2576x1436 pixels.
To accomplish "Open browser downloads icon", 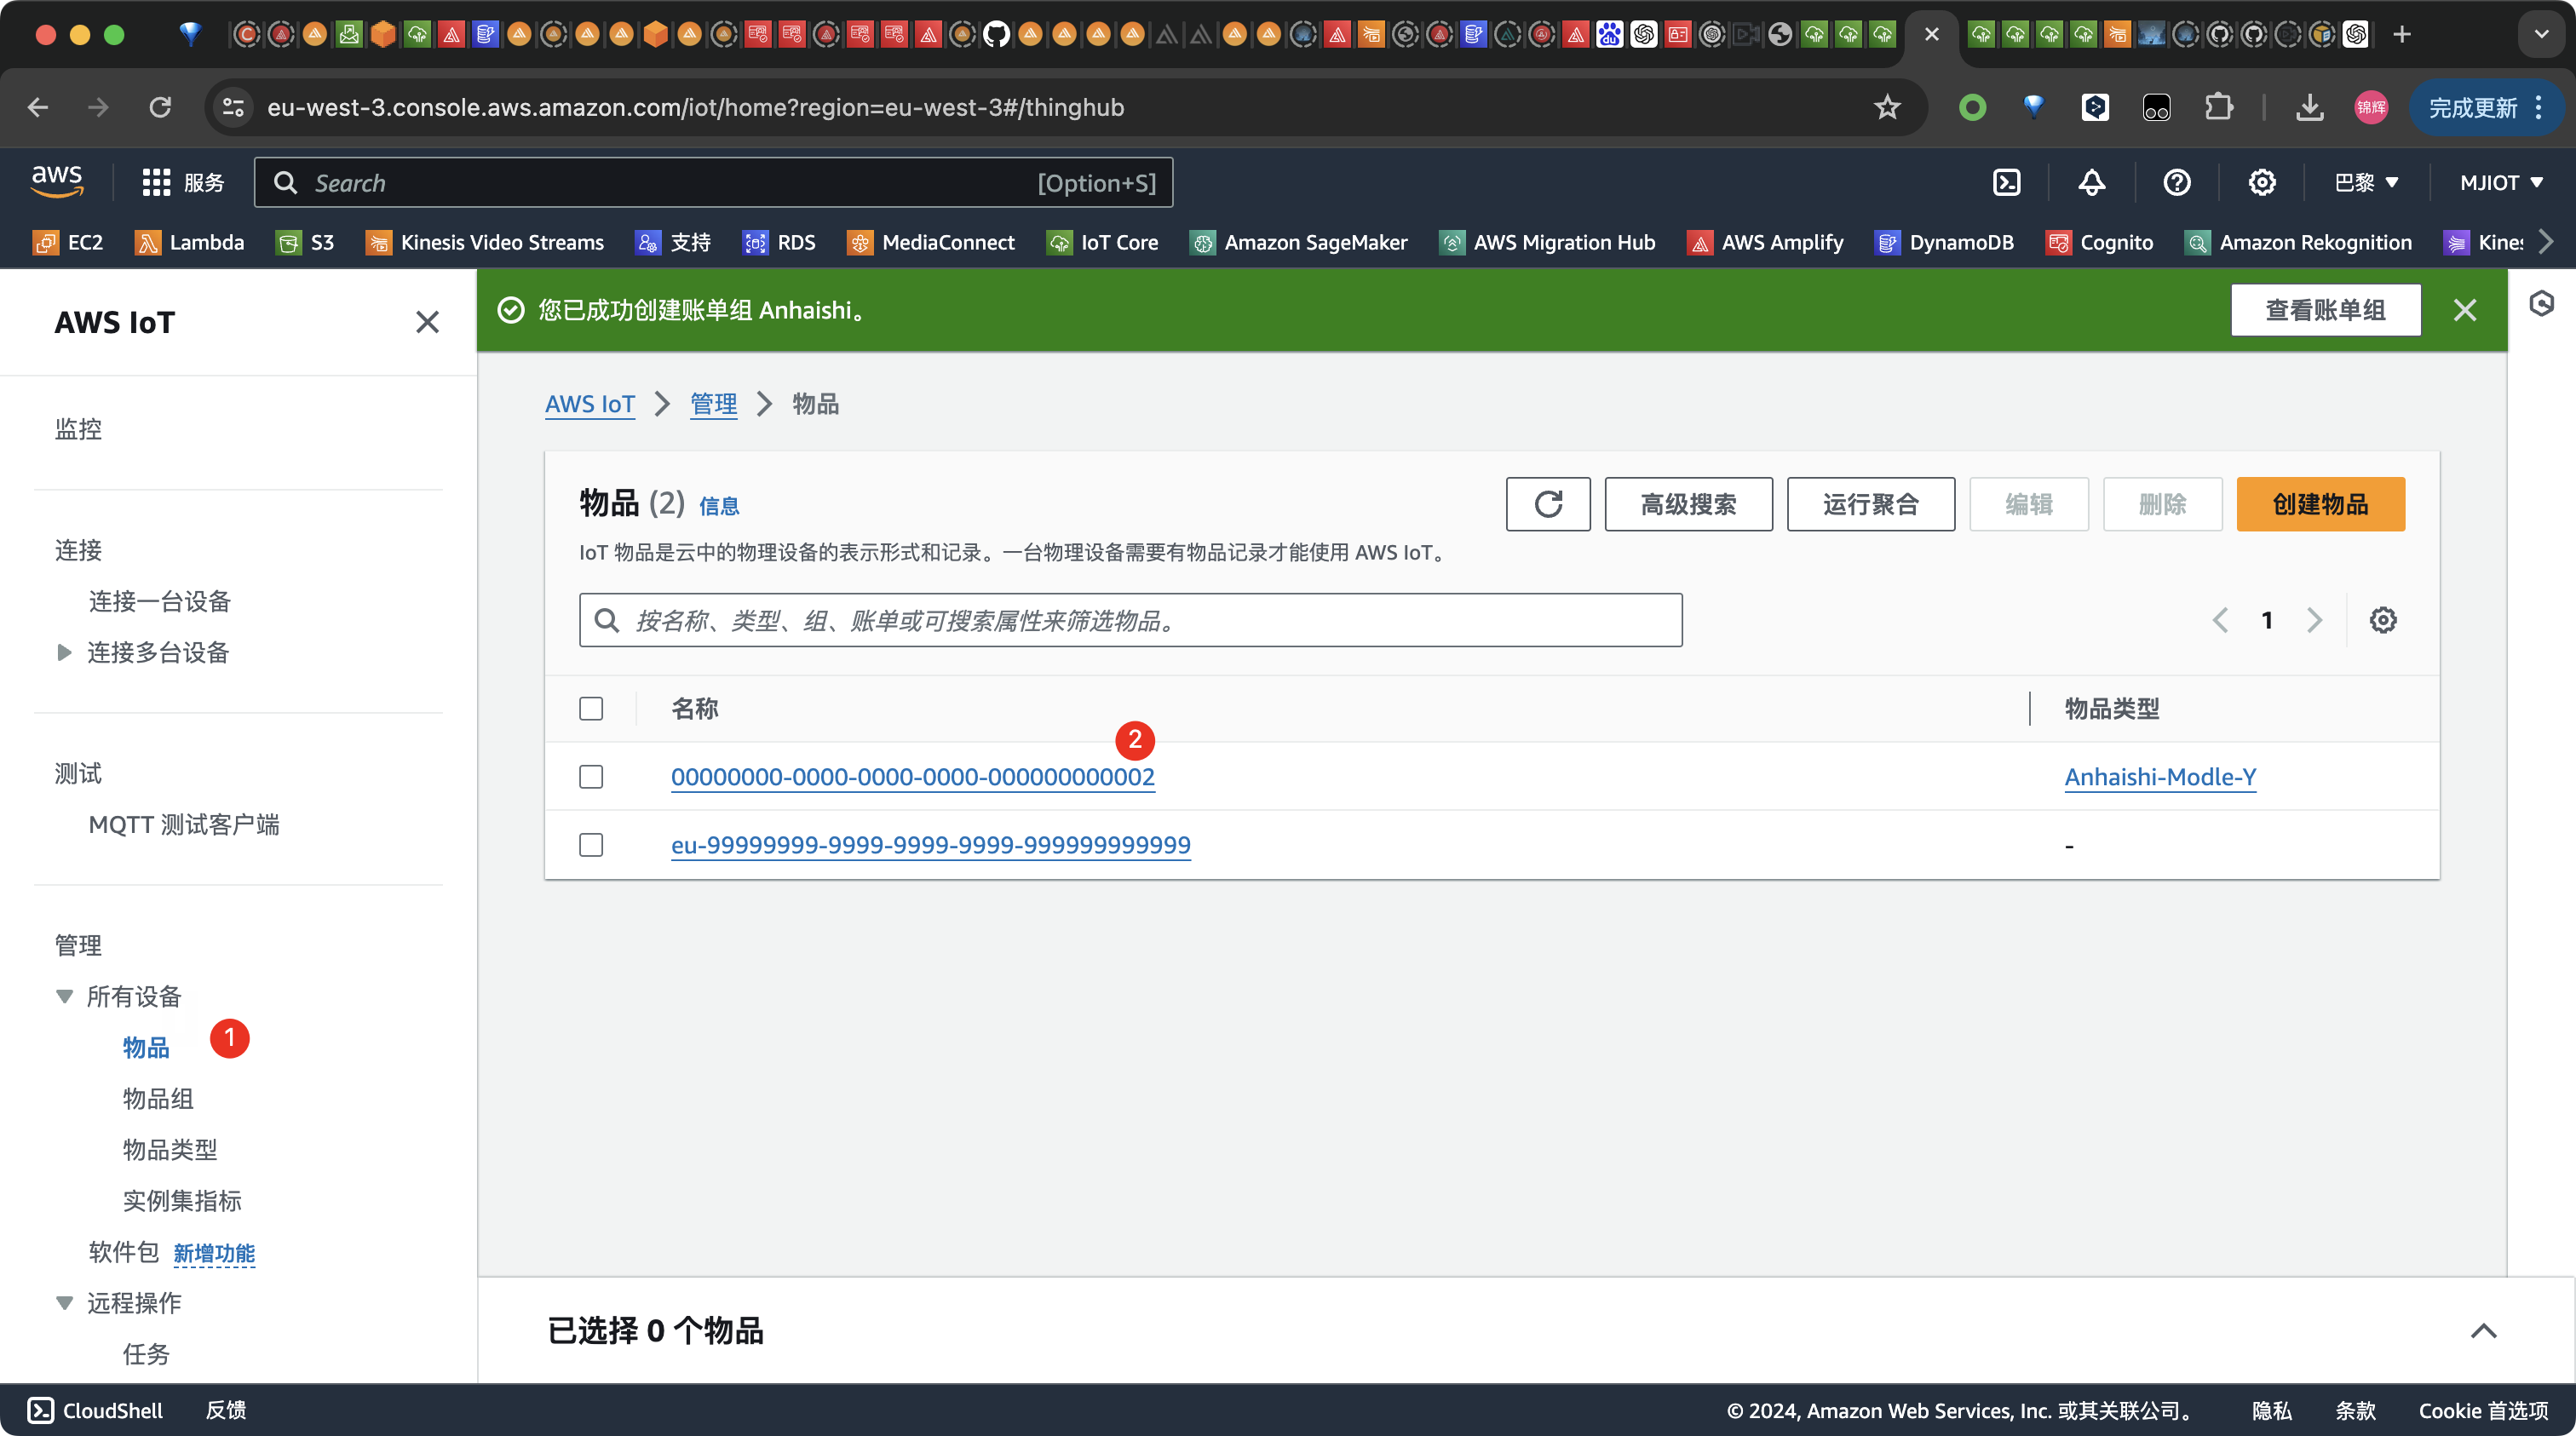I will (2309, 107).
